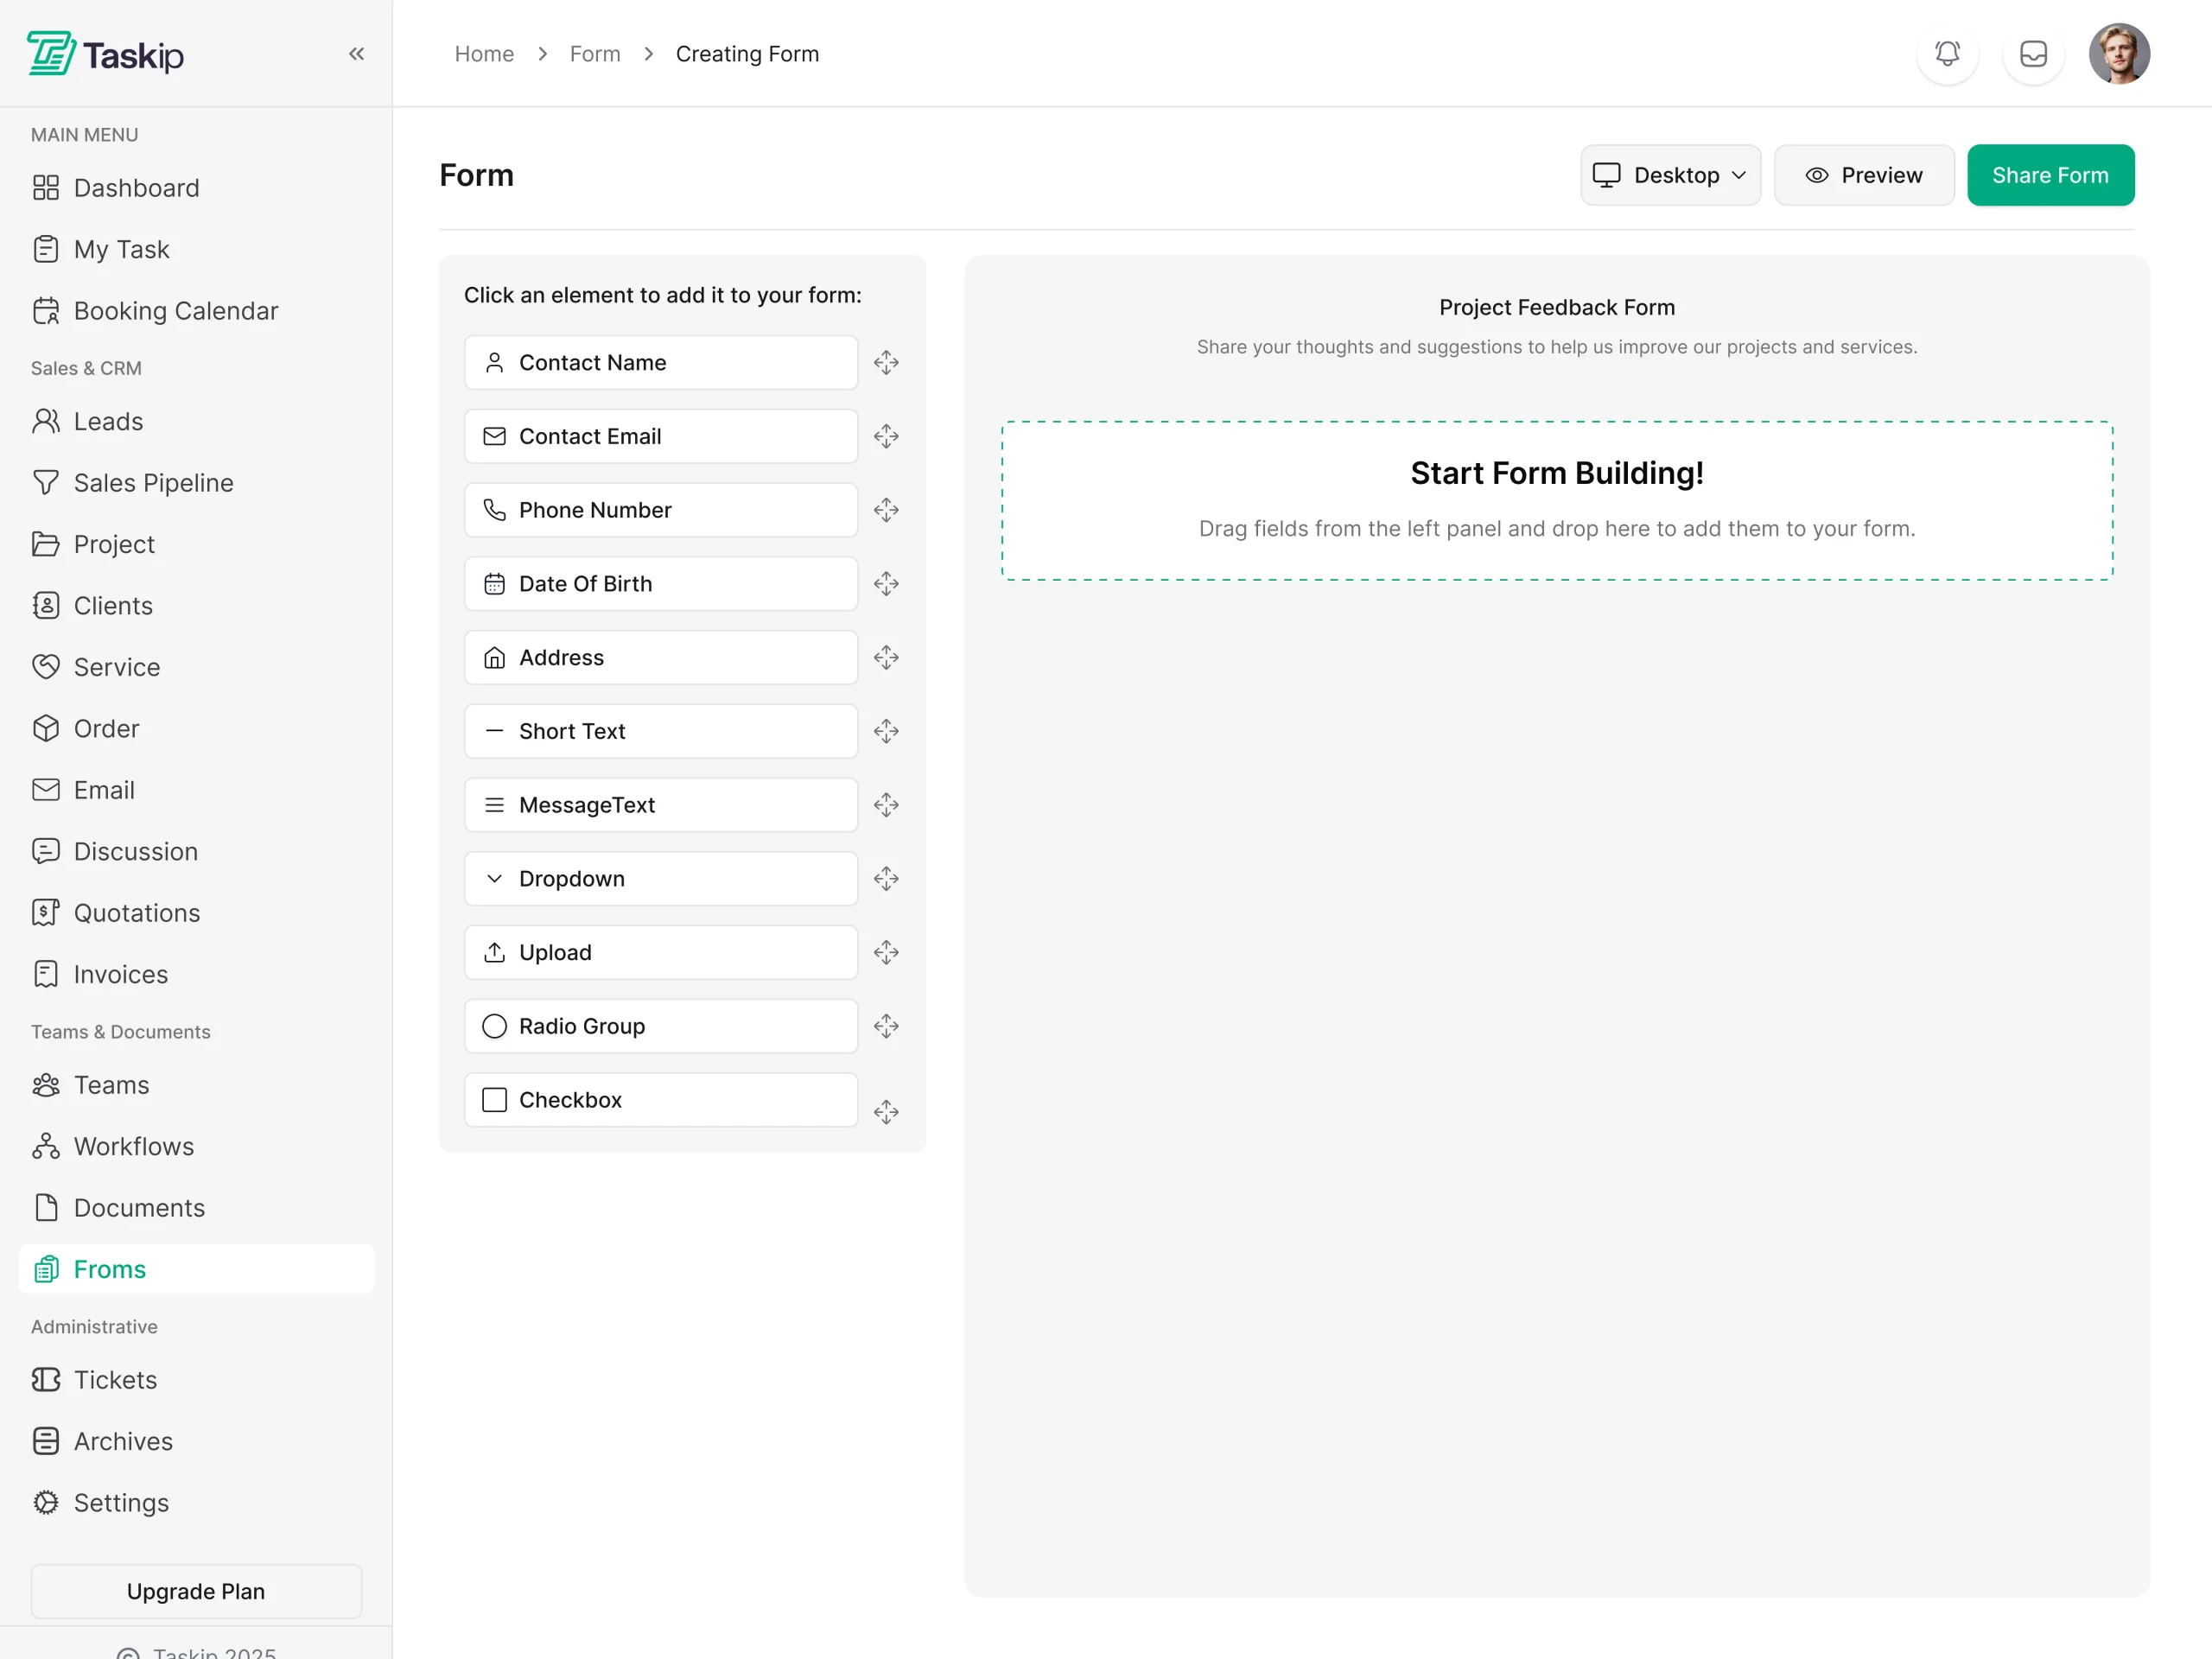
Task: Click the Share Form button
Action: click(2049, 176)
